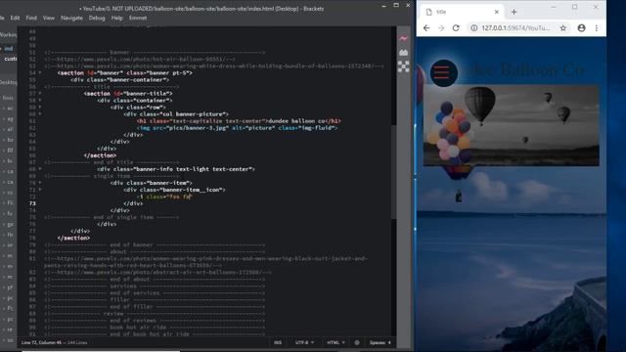Click the banner-info text-light div code line

176,169
